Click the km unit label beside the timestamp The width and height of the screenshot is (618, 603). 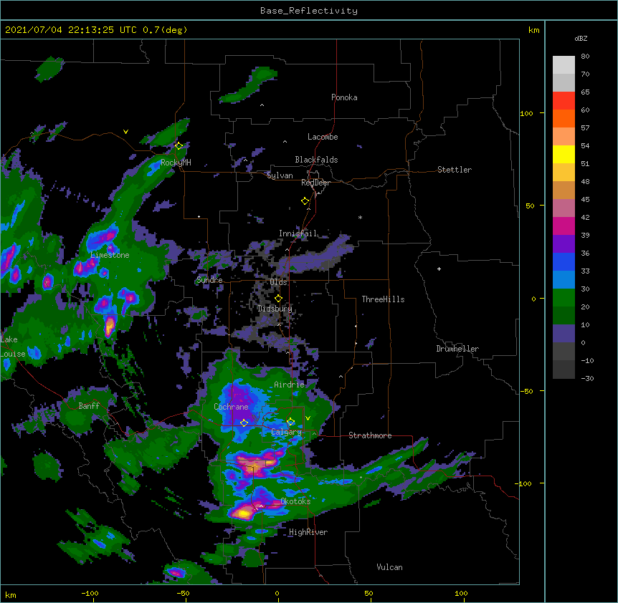coord(534,30)
